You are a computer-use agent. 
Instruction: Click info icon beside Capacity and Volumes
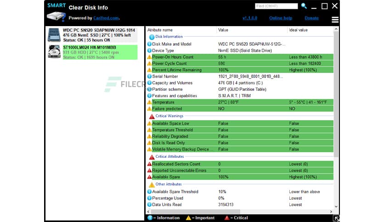pos(149,83)
